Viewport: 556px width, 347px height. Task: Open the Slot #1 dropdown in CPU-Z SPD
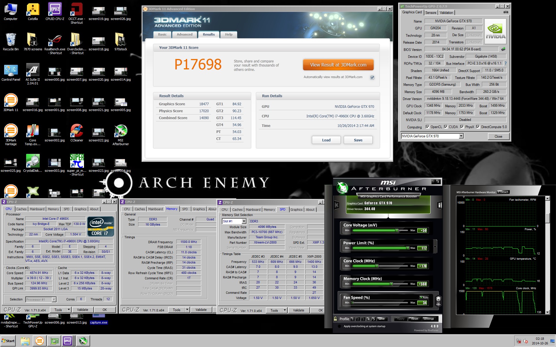coord(244,221)
